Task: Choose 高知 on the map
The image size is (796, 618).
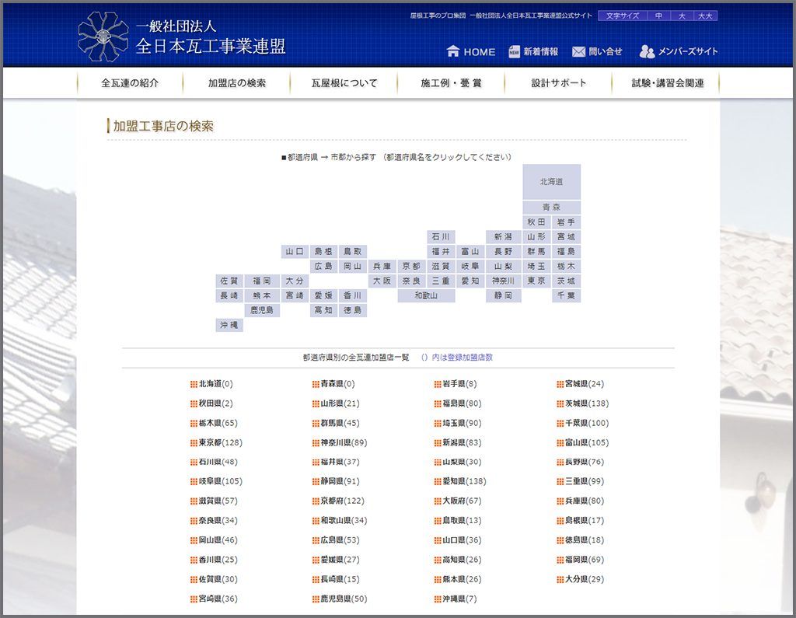Action: (323, 310)
